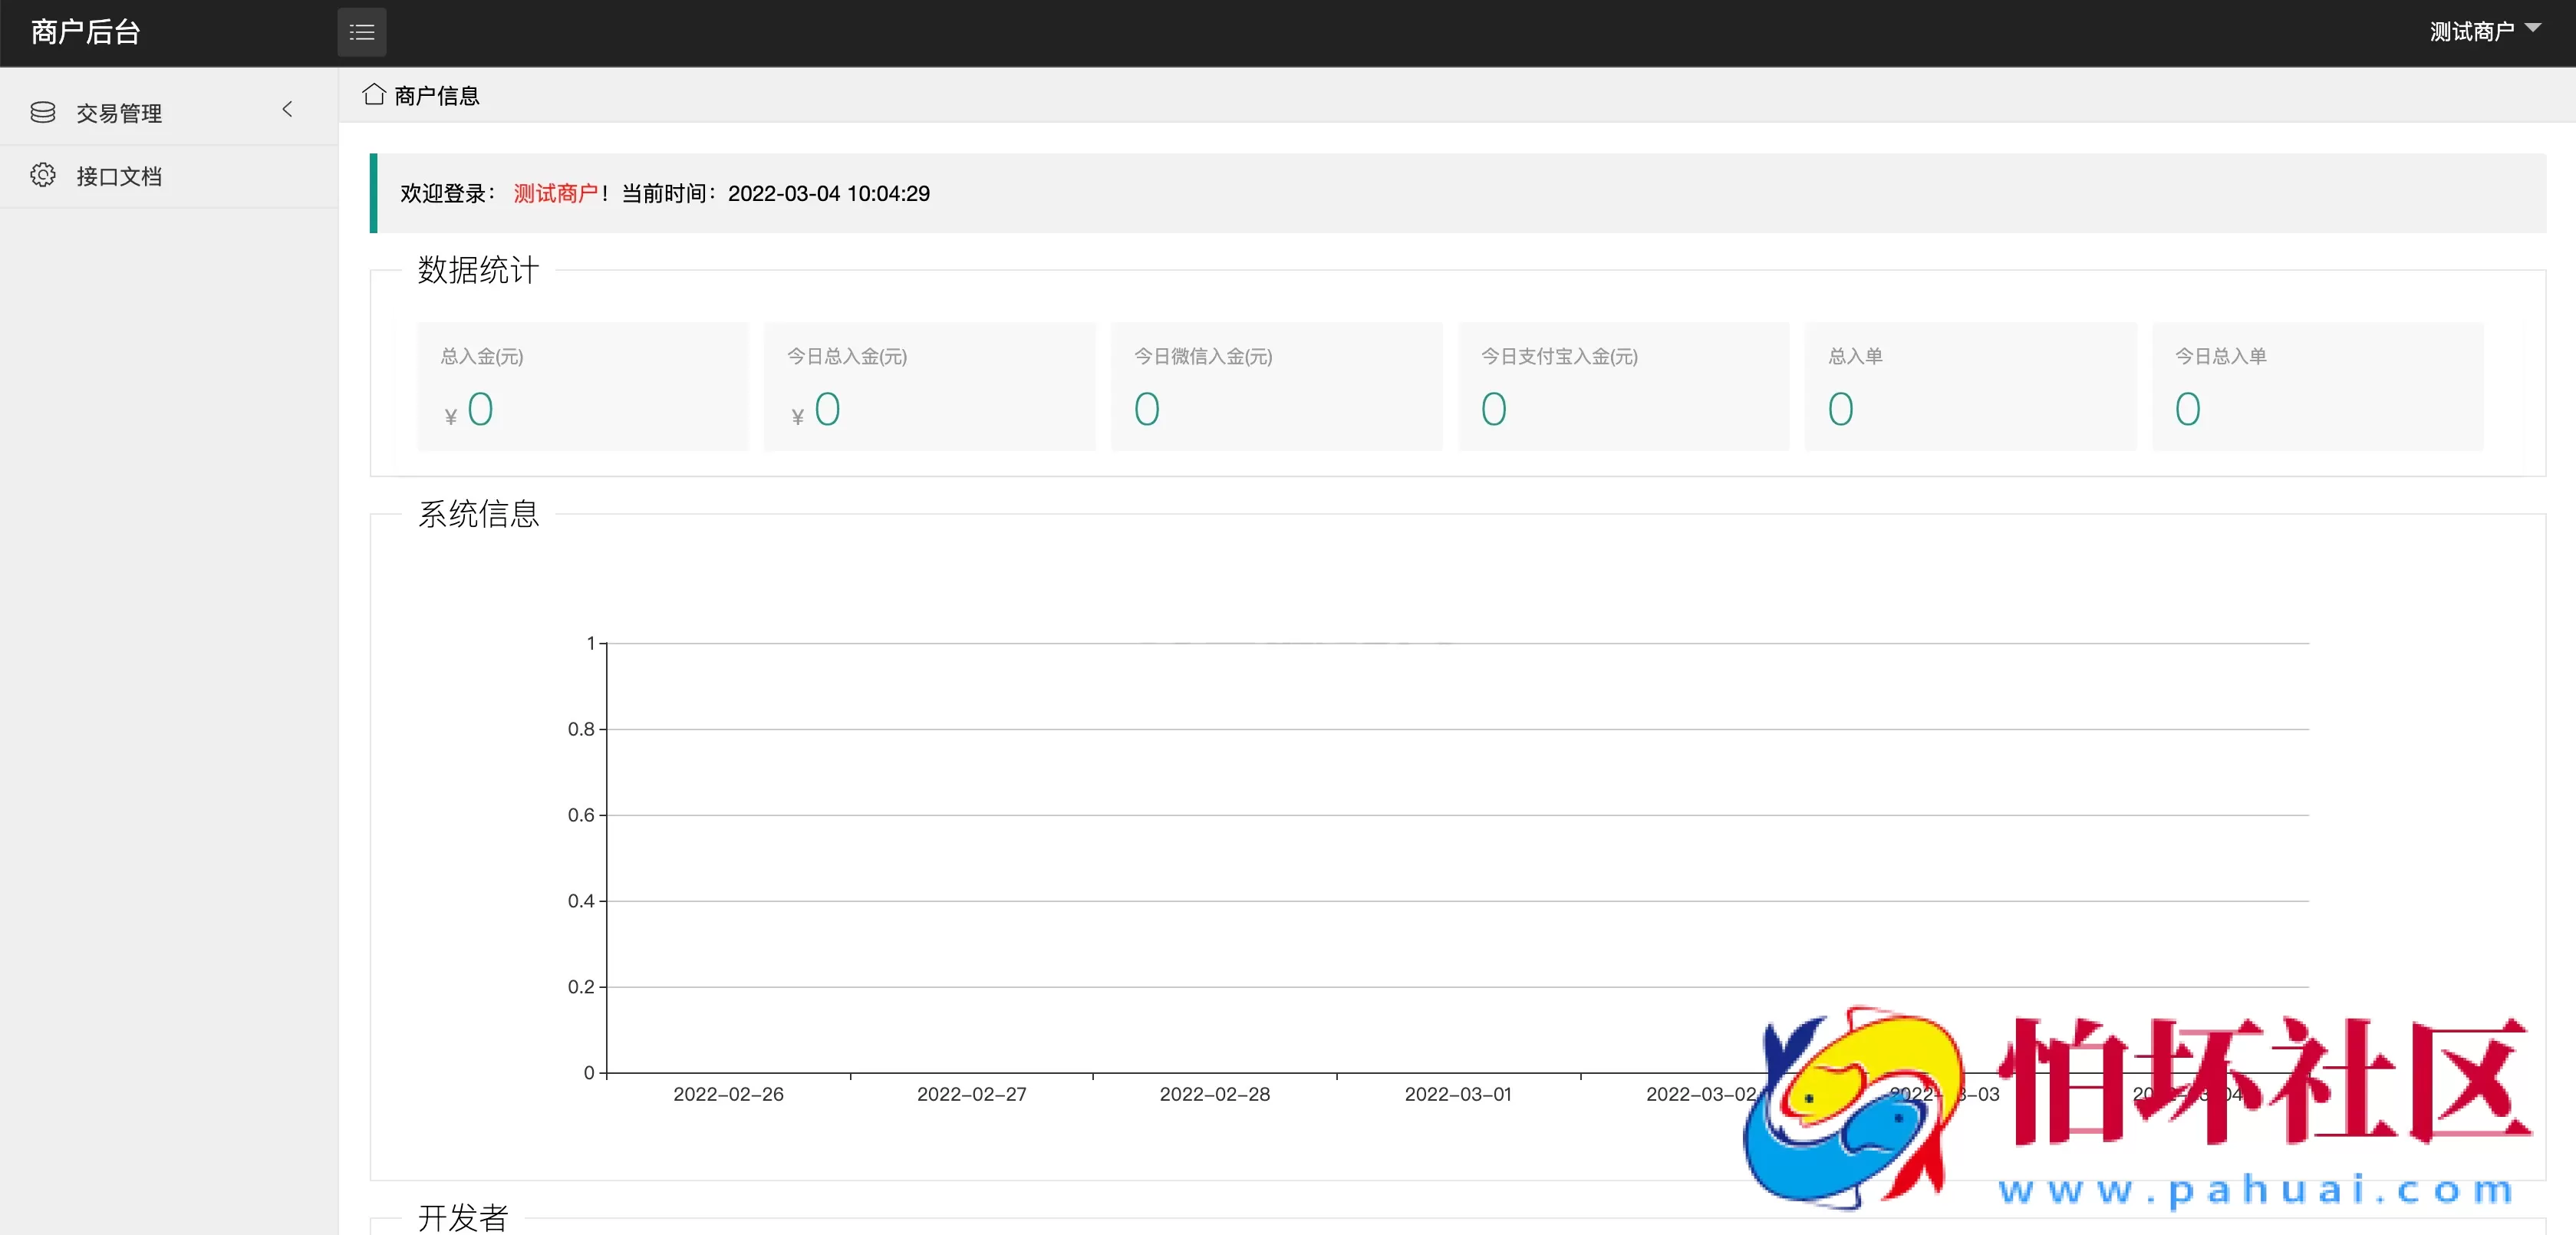Click the home icon in breadcrumb
Image resolution: width=2576 pixels, height=1235 pixels.
(x=374, y=94)
